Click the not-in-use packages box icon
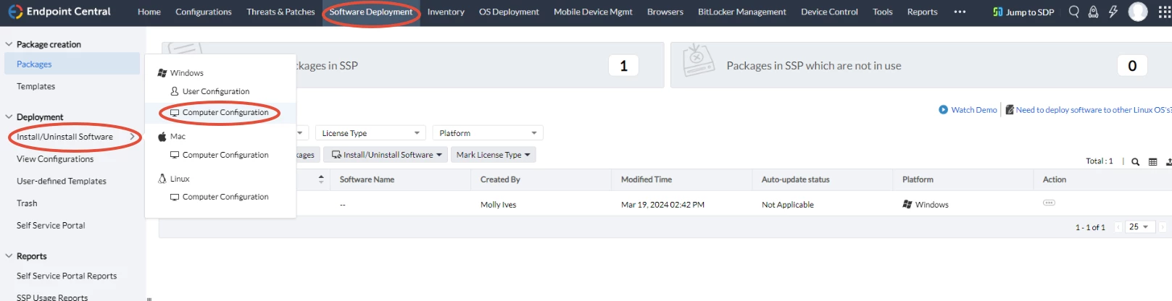Image resolution: width=1172 pixels, height=301 pixels. click(699, 60)
